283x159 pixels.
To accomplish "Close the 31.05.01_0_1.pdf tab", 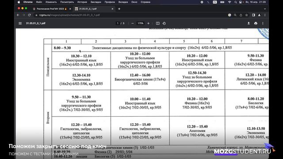I will click(x=112, y=9).
